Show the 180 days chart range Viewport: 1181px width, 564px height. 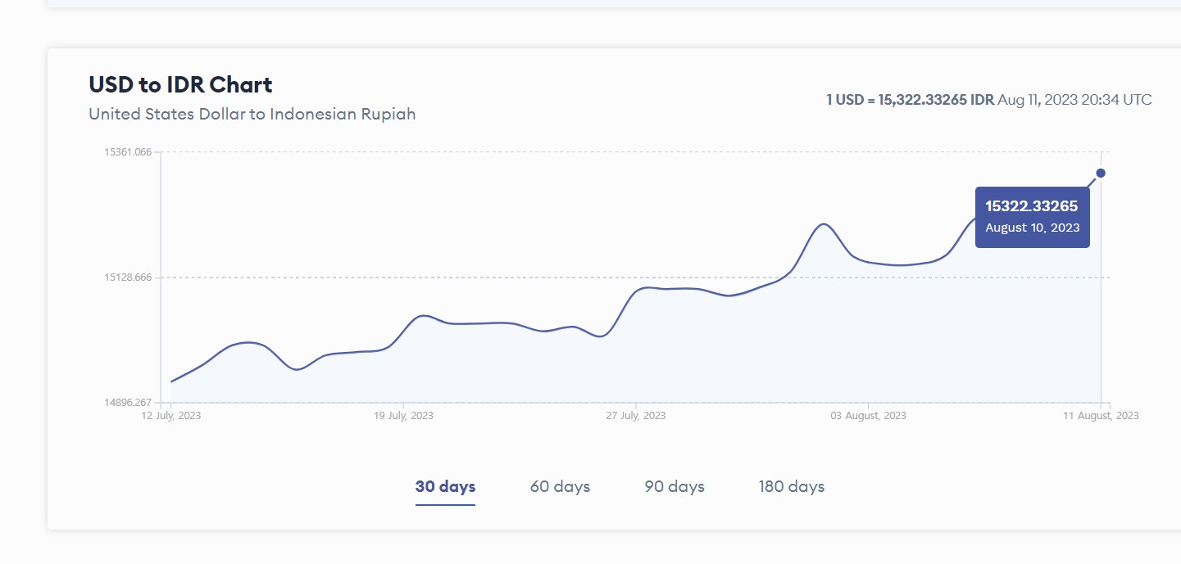point(792,486)
